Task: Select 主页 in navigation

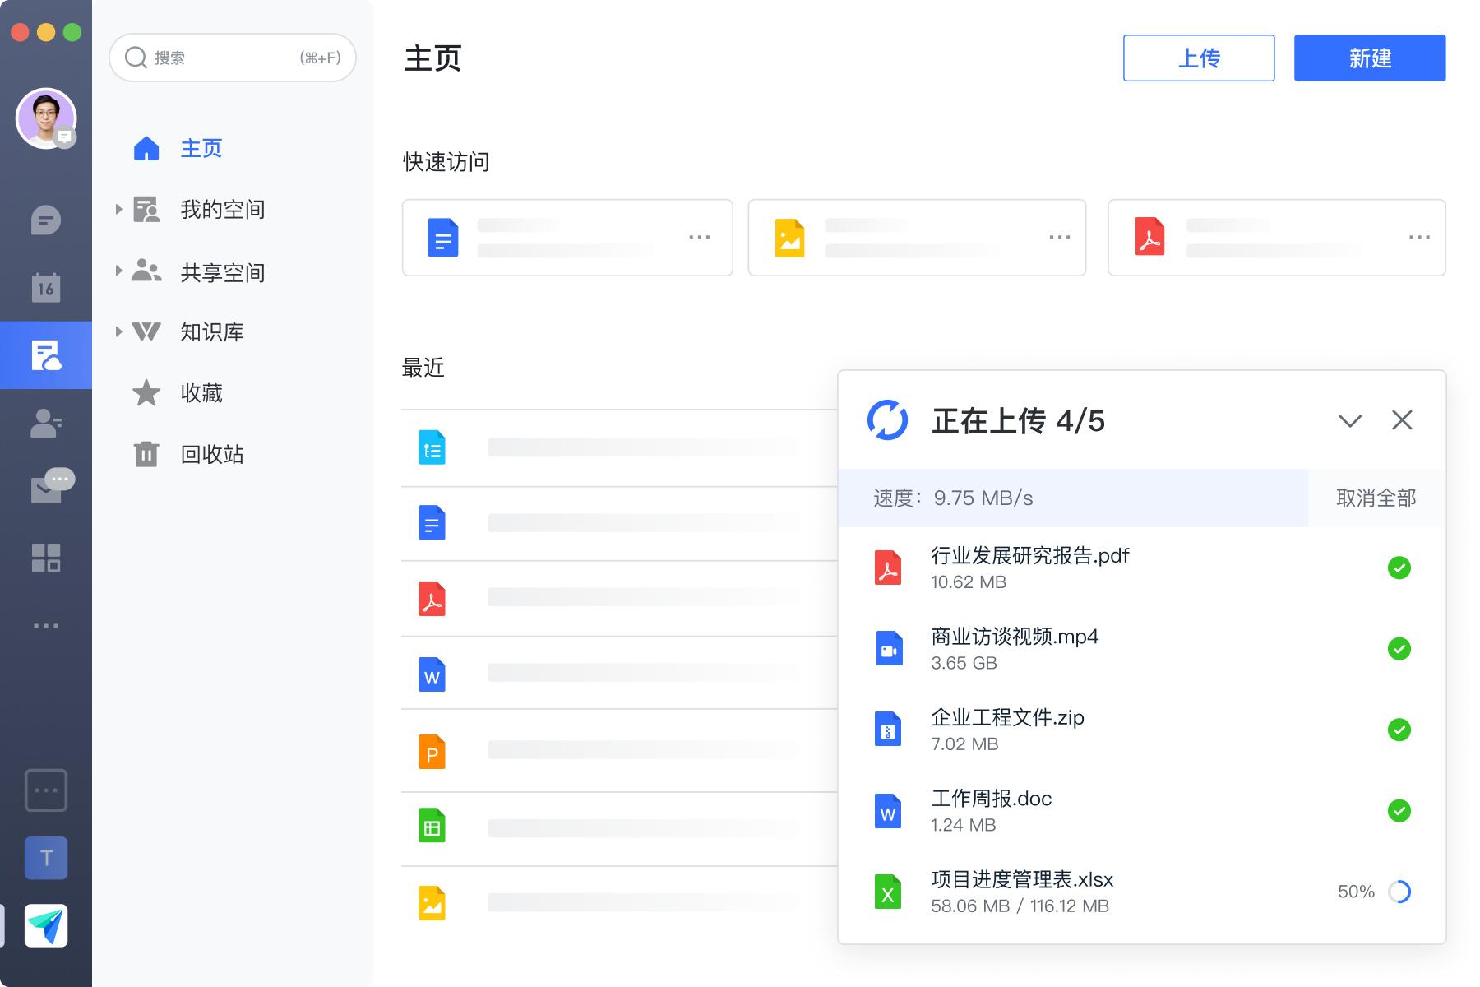Action: click(x=201, y=148)
